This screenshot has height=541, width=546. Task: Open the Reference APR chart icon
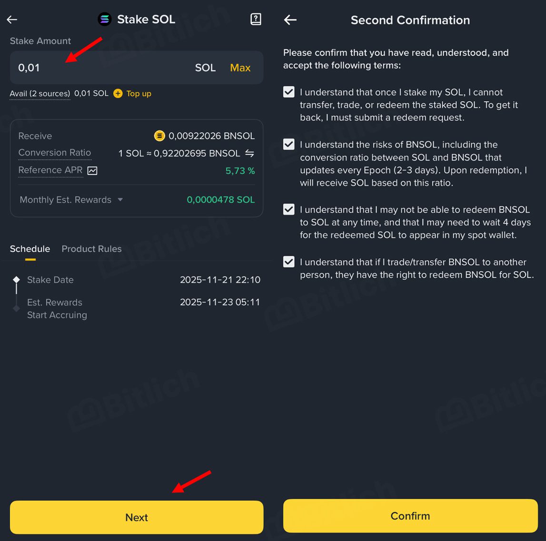(92, 171)
